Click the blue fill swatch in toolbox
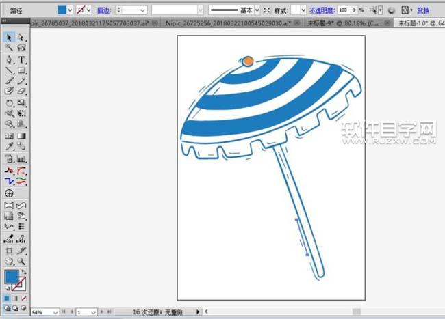The height and width of the screenshot is (319, 445). pyautogui.click(x=11, y=277)
